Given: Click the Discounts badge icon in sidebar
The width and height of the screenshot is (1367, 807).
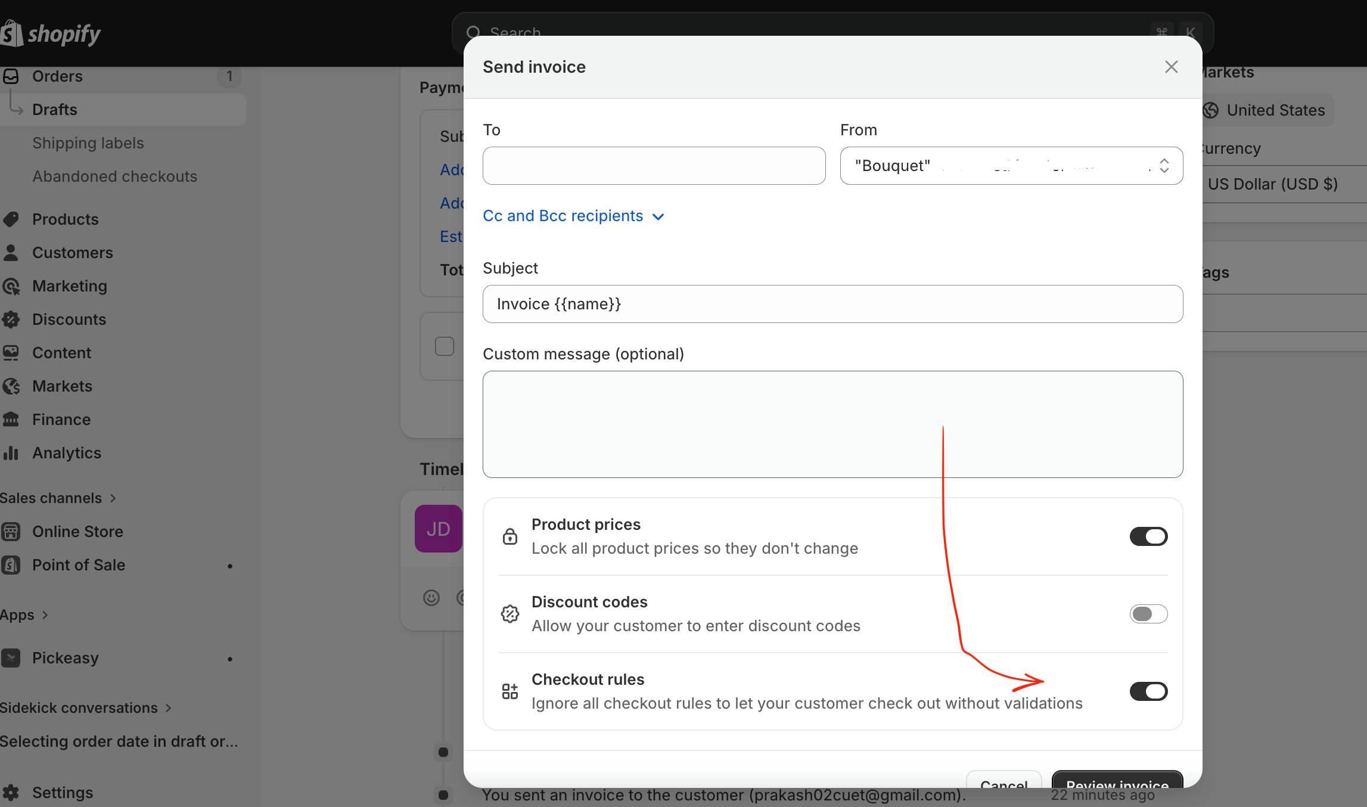Looking at the screenshot, I should pos(11,319).
